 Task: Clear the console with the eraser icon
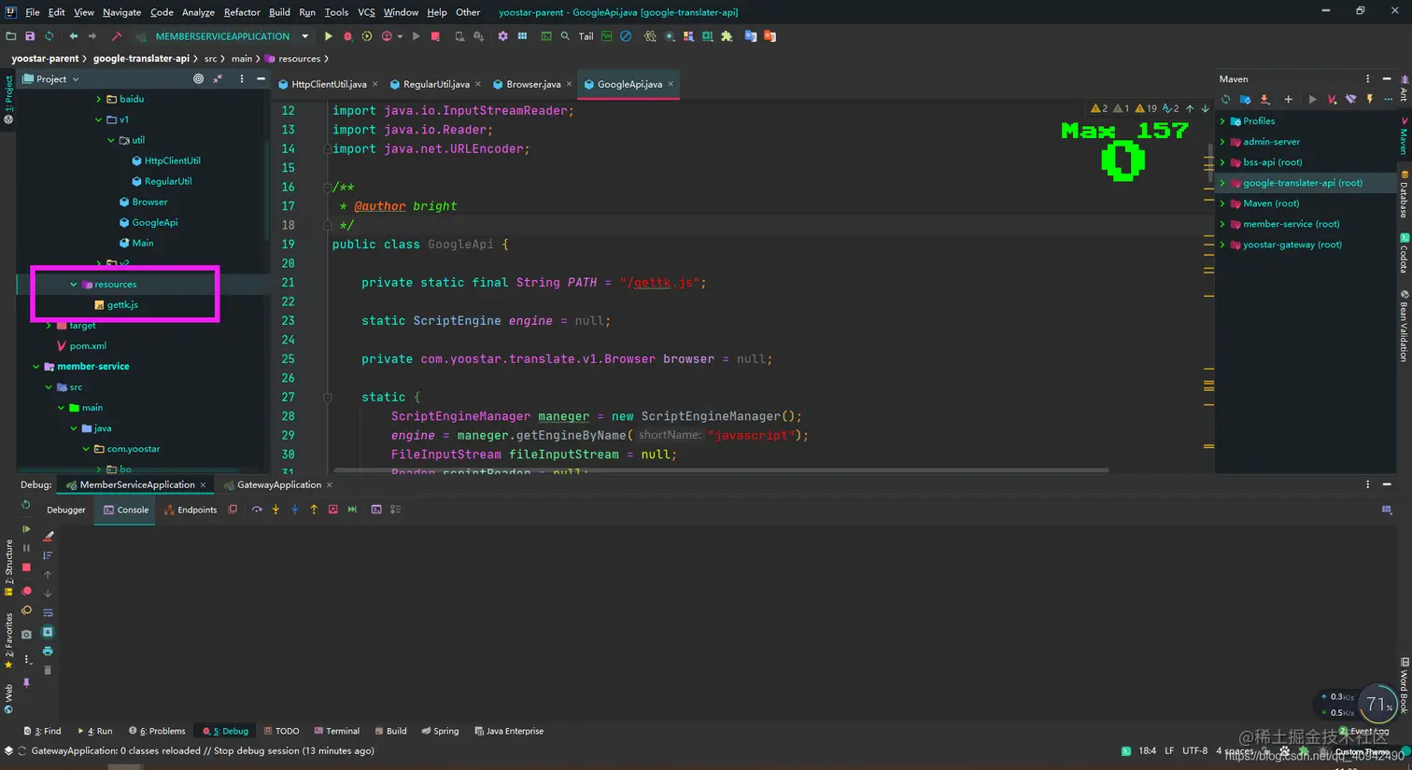[x=48, y=537]
